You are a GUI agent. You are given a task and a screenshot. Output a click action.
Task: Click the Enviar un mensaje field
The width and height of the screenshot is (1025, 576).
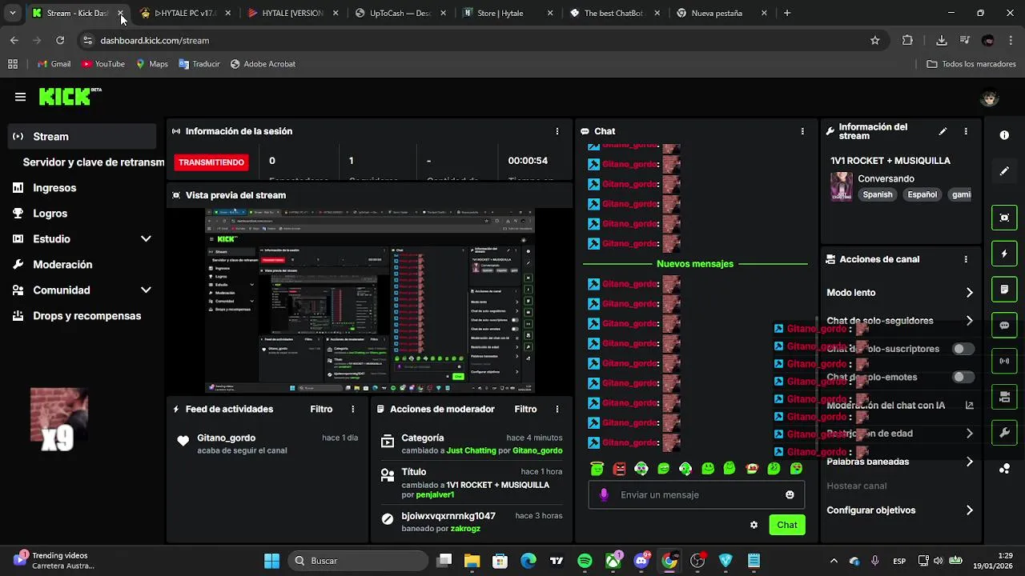point(697,494)
